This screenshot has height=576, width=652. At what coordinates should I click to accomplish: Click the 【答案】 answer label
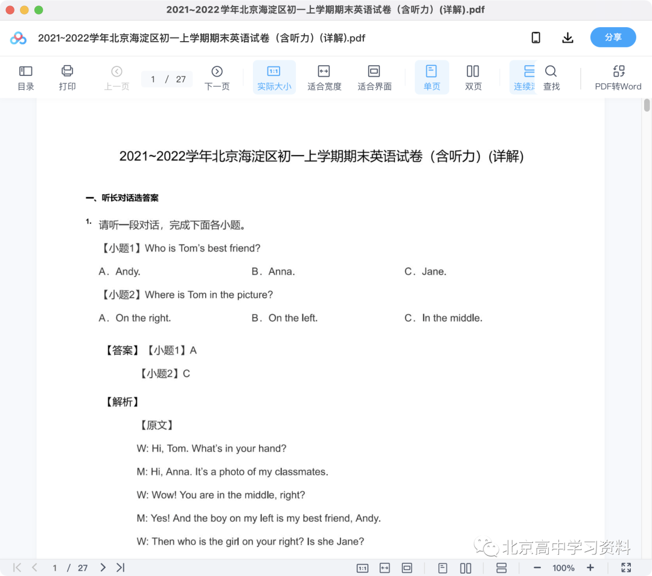pos(122,350)
